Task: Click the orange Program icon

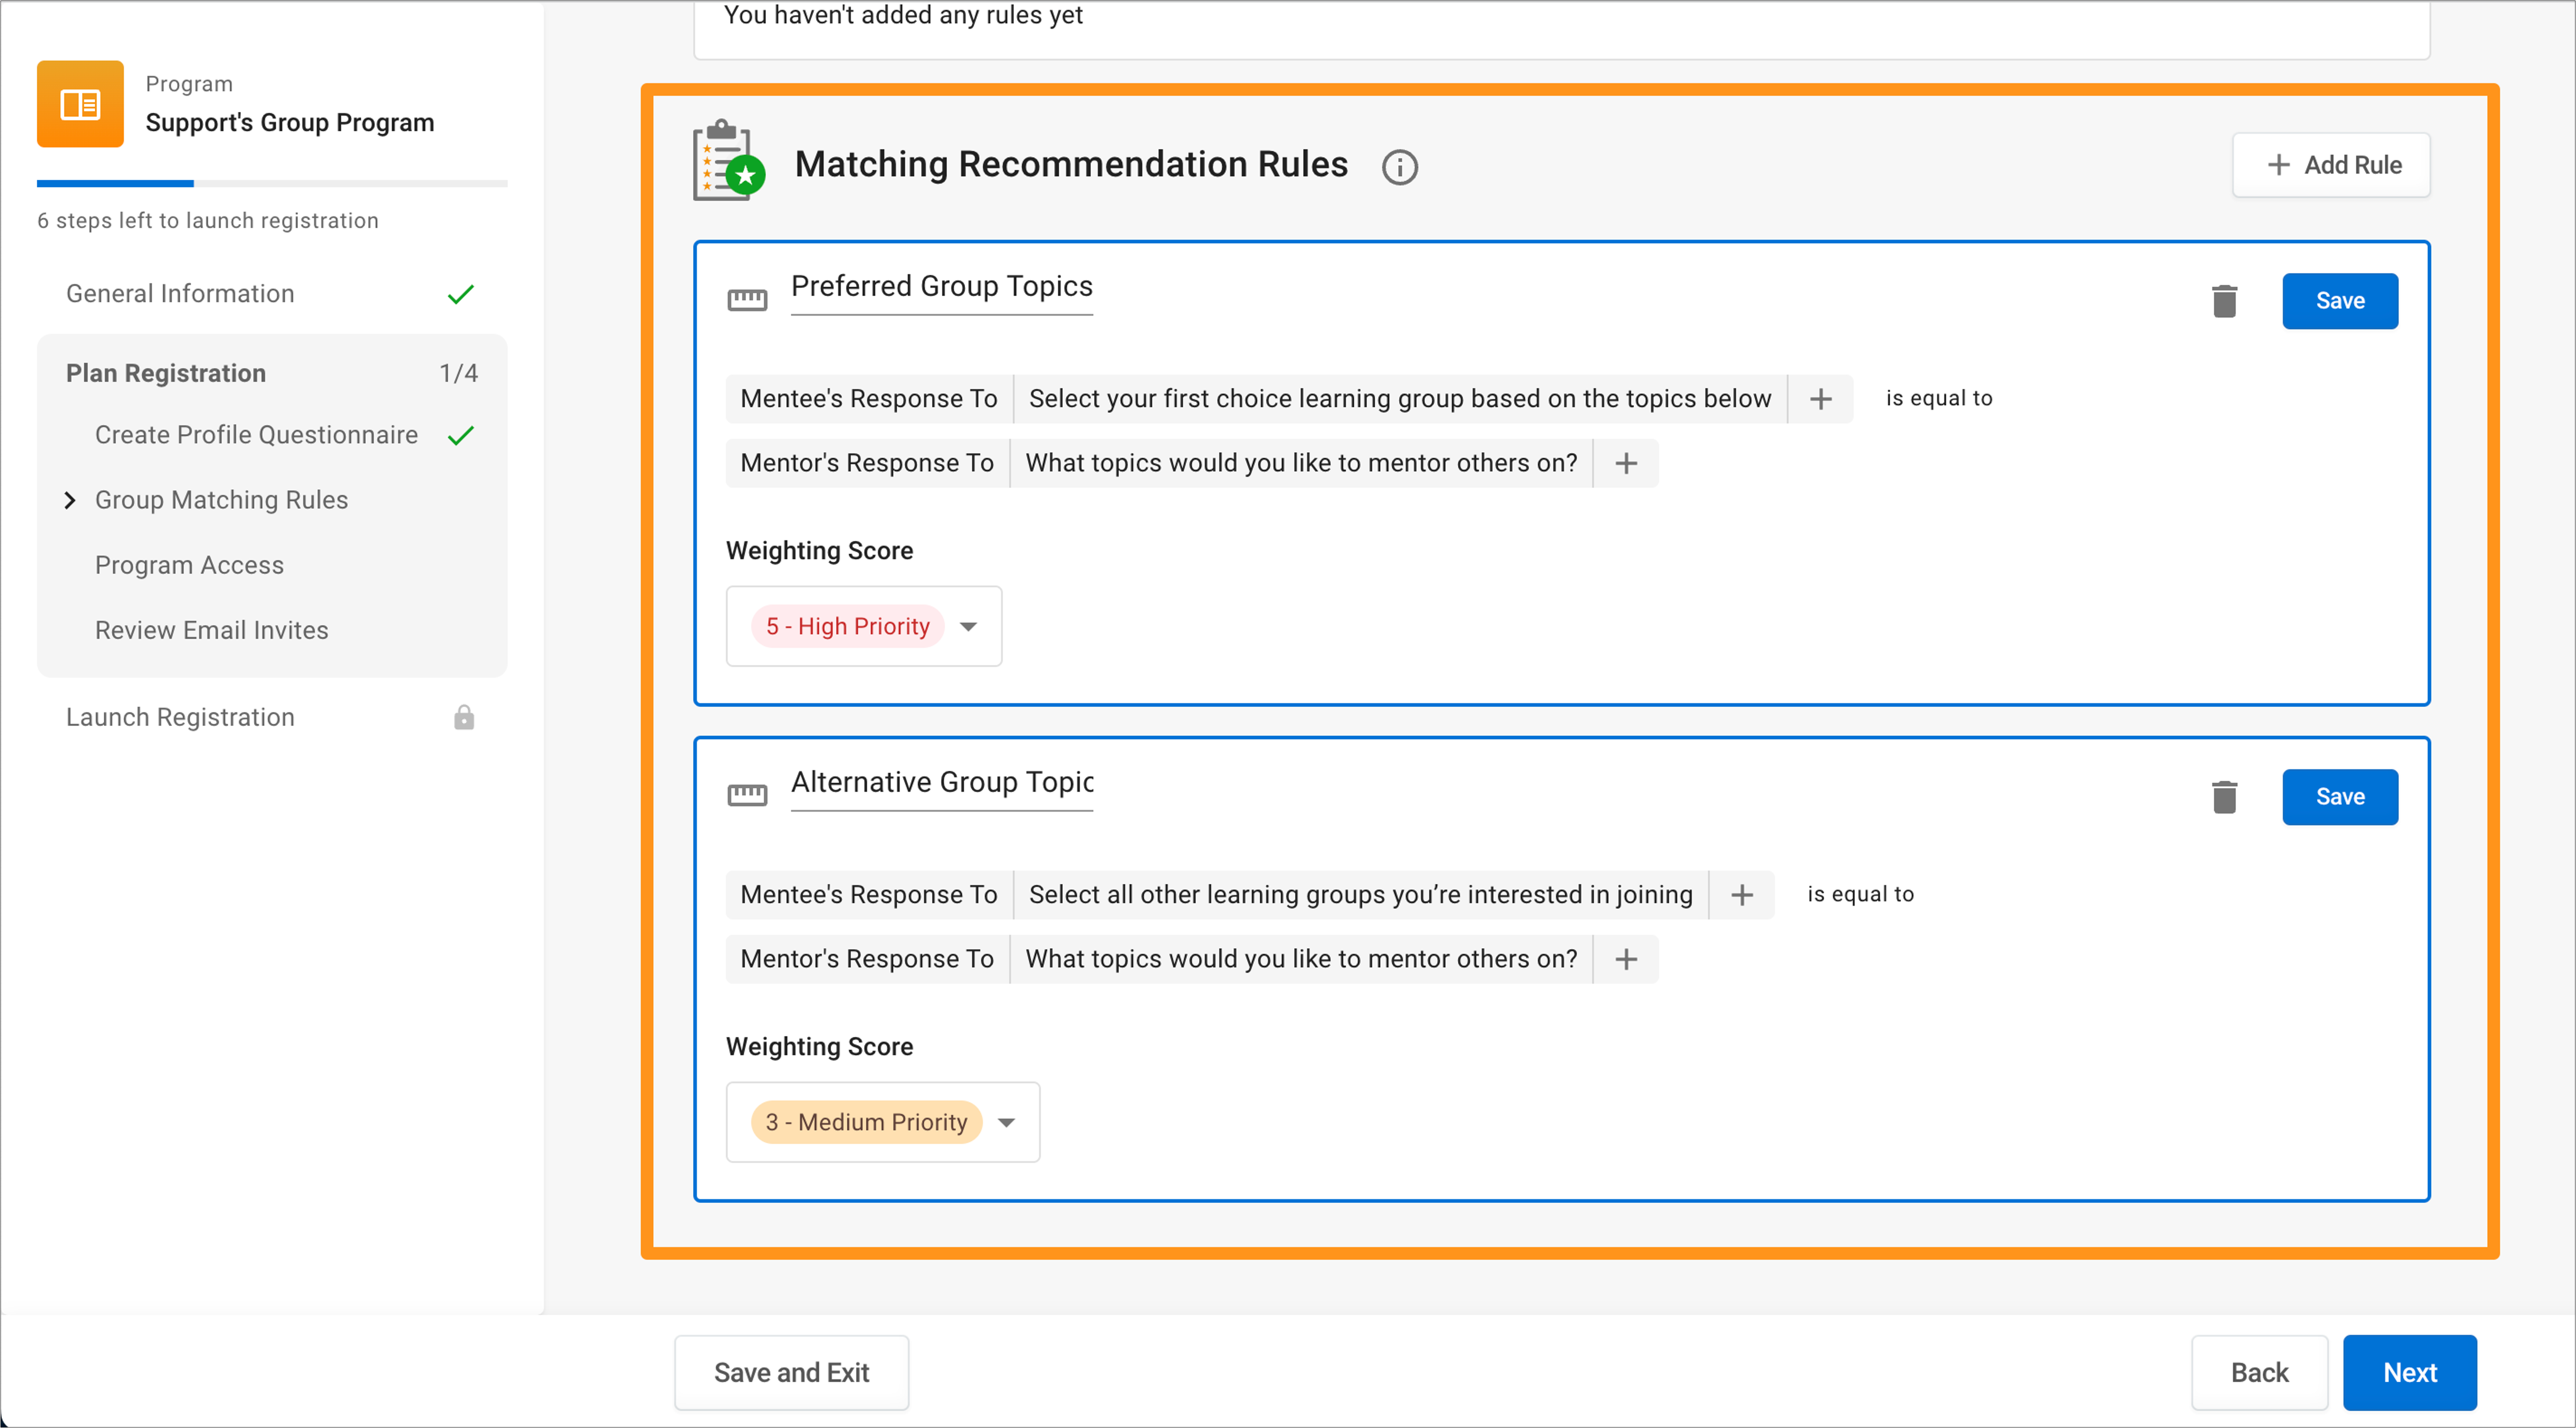Action: [80, 104]
